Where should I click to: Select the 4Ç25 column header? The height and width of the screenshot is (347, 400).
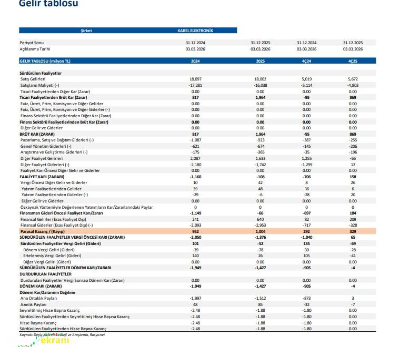(353, 61)
